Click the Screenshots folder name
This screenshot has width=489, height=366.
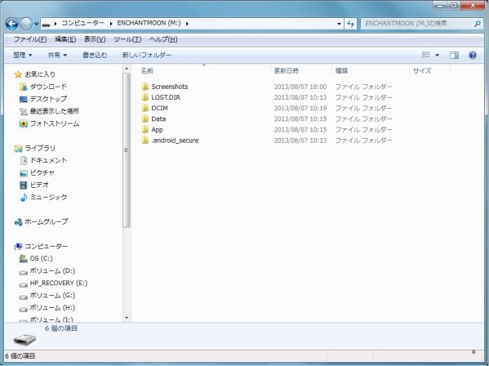[x=170, y=87]
